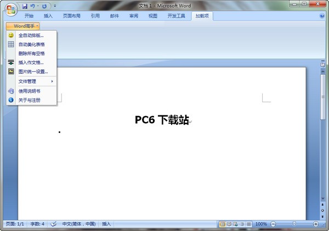
Task: Open the 页面布局 tab
Action: click(x=72, y=16)
